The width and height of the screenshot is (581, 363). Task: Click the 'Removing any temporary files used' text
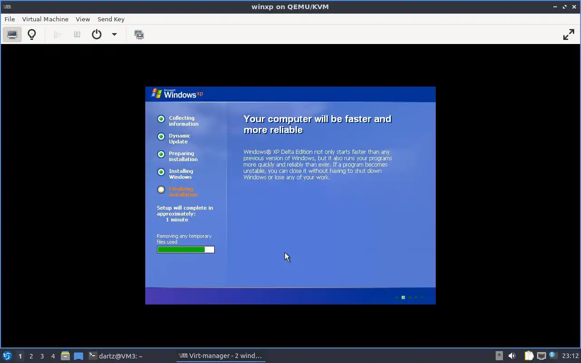point(184,239)
